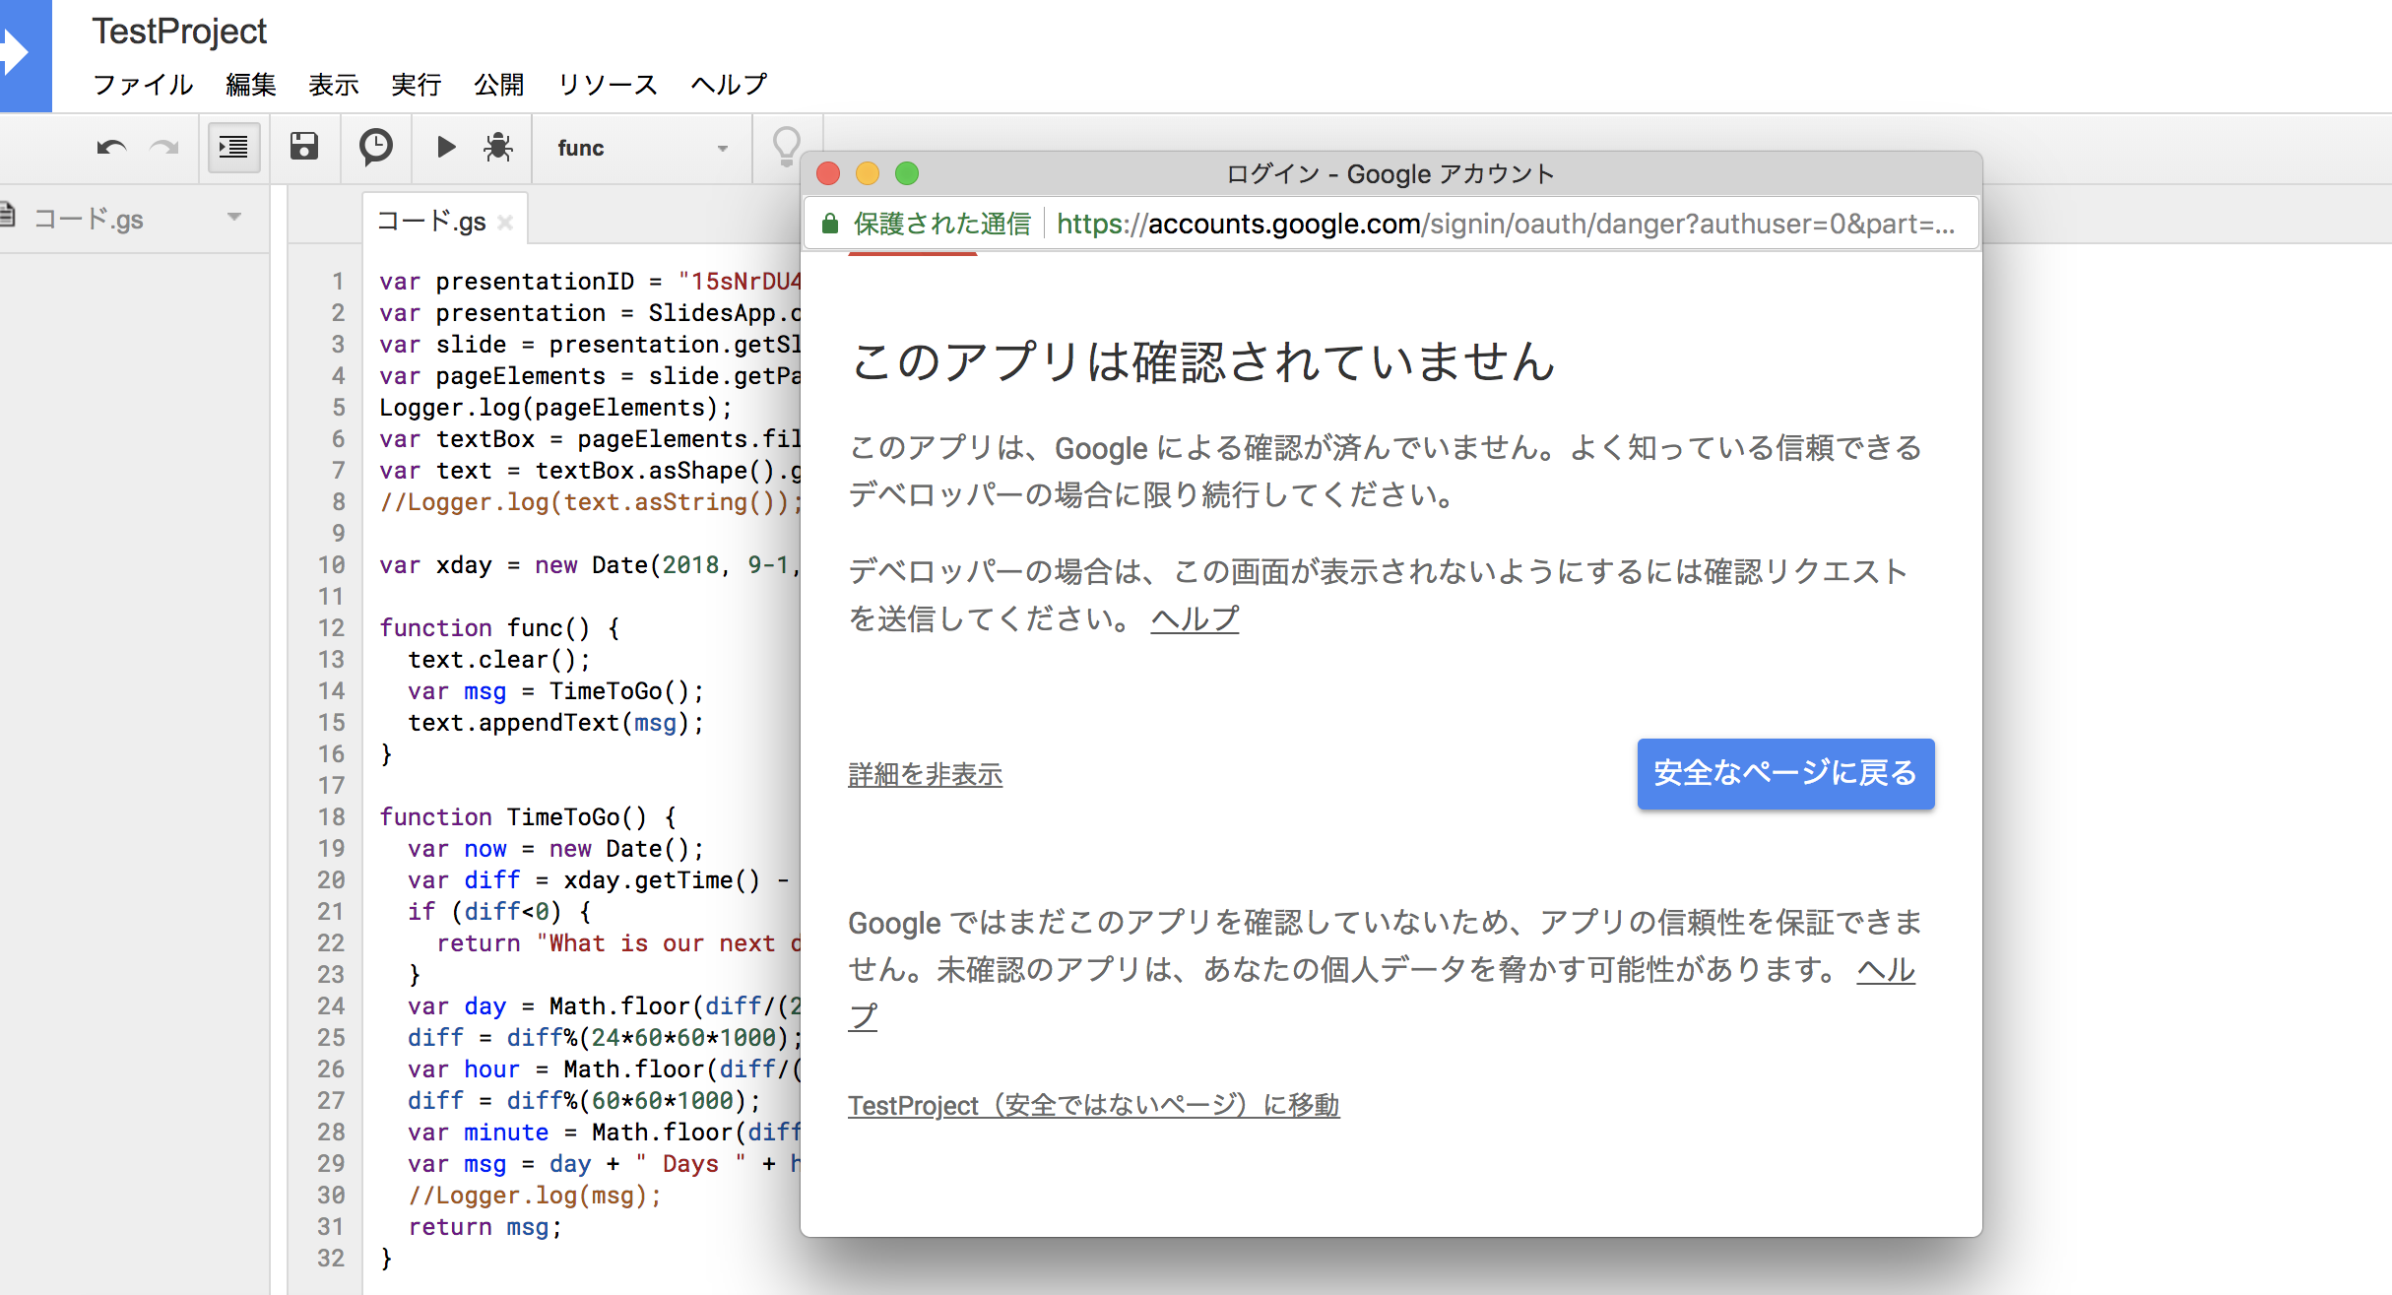
Task: Click the 詳細を非表示 link
Action: pyautogui.click(x=925, y=775)
